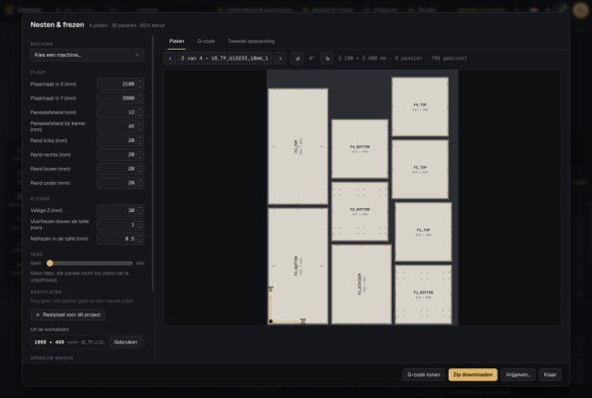Click the 0° rotation value
The image size is (592, 398).
click(311, 59)
